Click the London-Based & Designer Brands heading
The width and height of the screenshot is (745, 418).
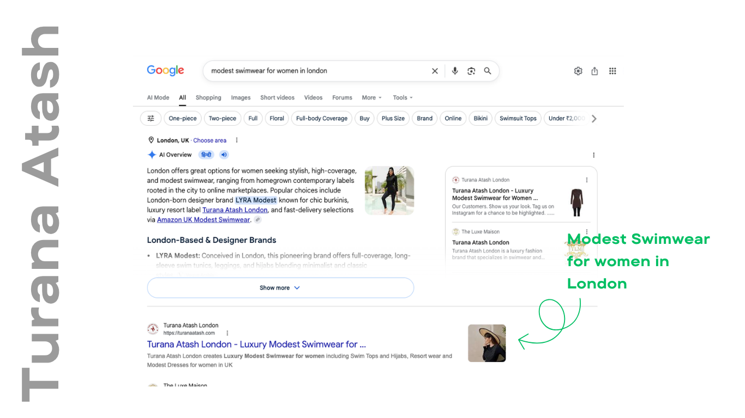pos(212,240)
